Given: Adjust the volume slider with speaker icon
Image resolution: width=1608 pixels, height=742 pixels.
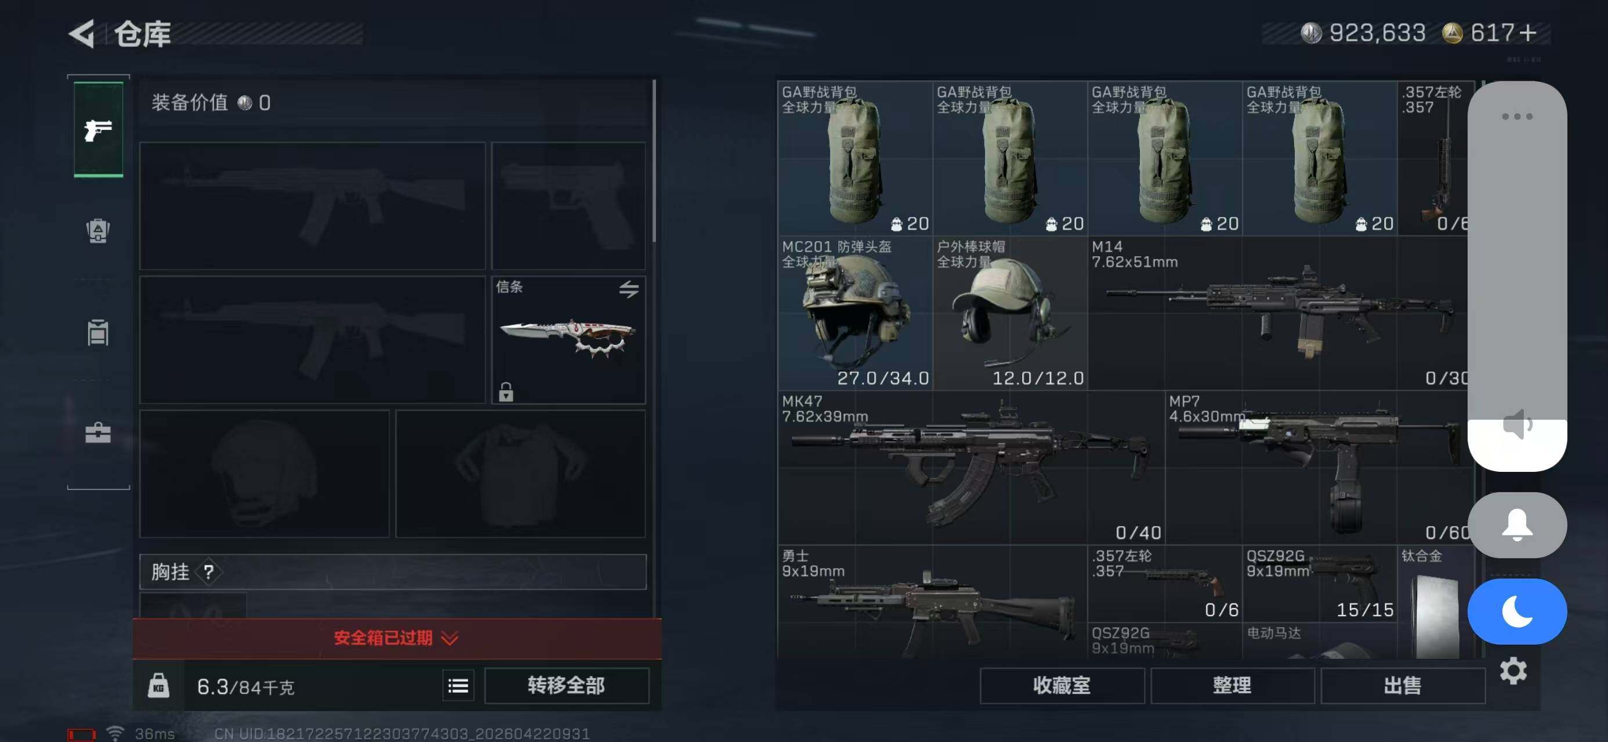Looking at the screenshot, I should (x=1516, y=275).
